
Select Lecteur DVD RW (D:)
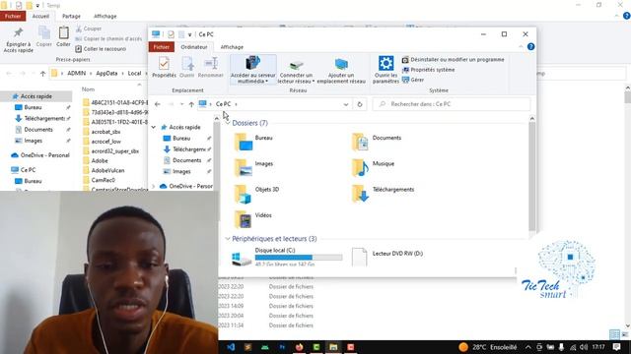click(x=387, y=257)
